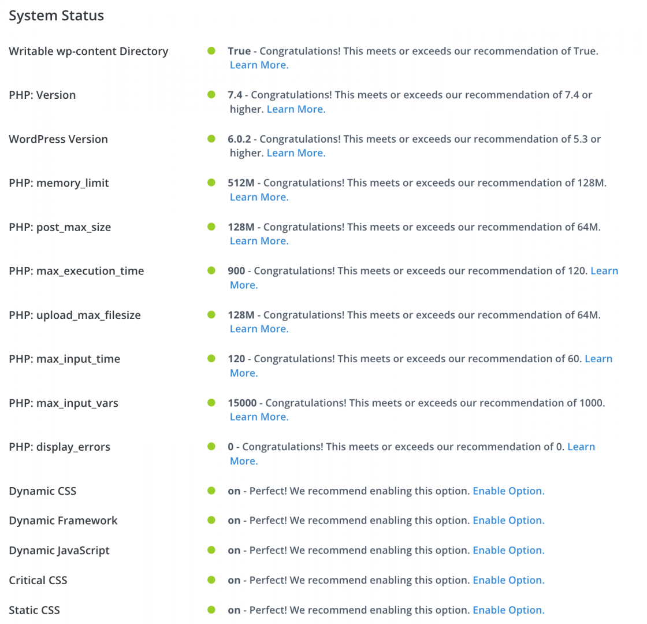Select the Dynamic JavaScript row label
Viewport: 647px width, 624px height.
59,551
